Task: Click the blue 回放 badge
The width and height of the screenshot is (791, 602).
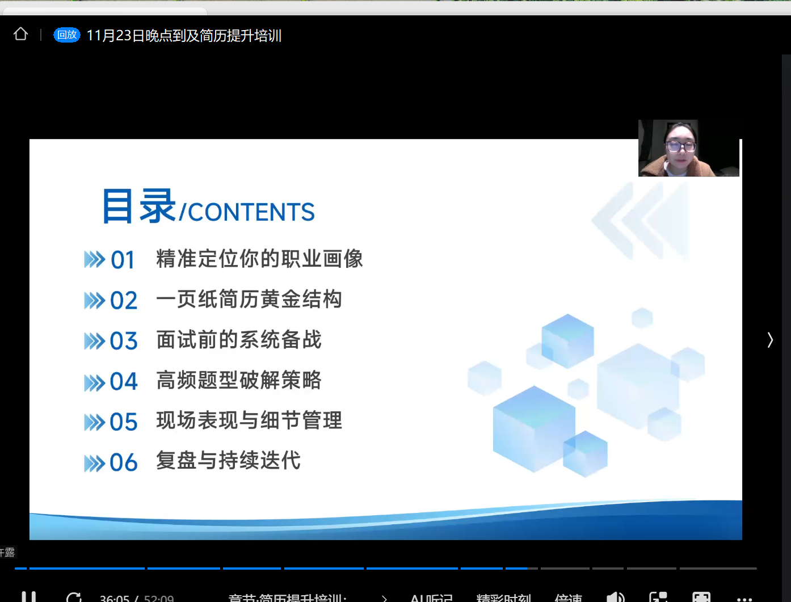Action: pos(66,35)
